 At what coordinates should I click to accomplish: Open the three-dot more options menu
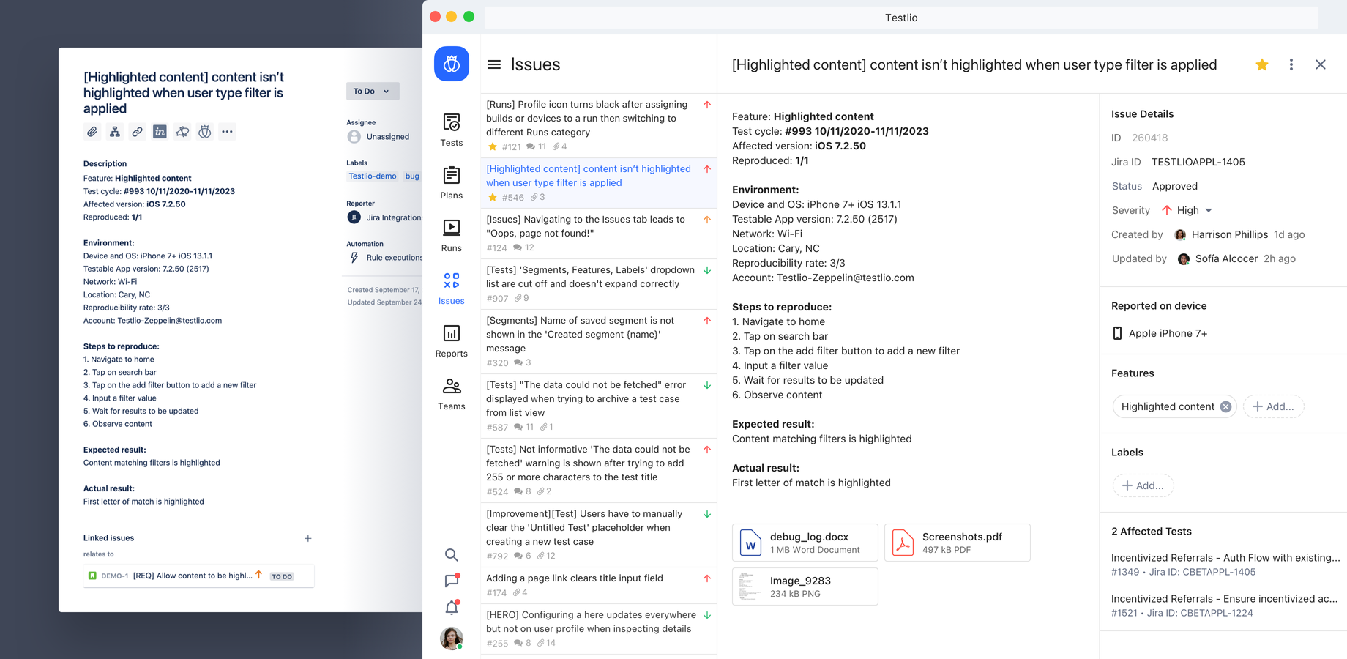click(1291, 64)
